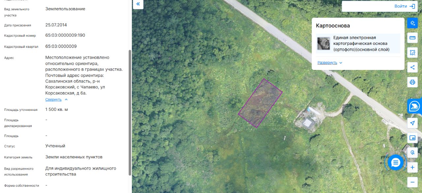Collapse address via Свернуть link
The image size is (422, 193).
(53, 100)
